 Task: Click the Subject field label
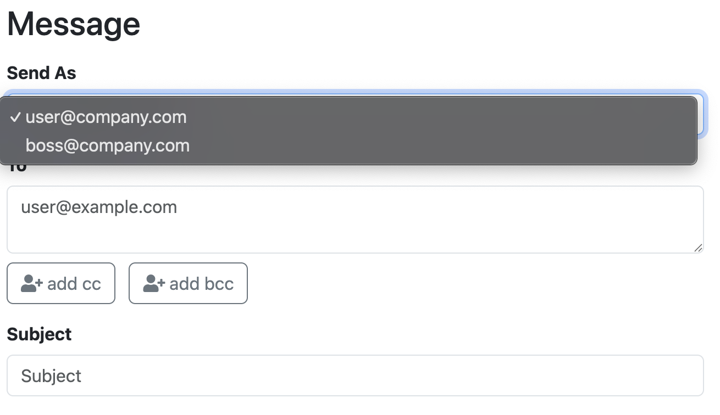click(39, 334)
